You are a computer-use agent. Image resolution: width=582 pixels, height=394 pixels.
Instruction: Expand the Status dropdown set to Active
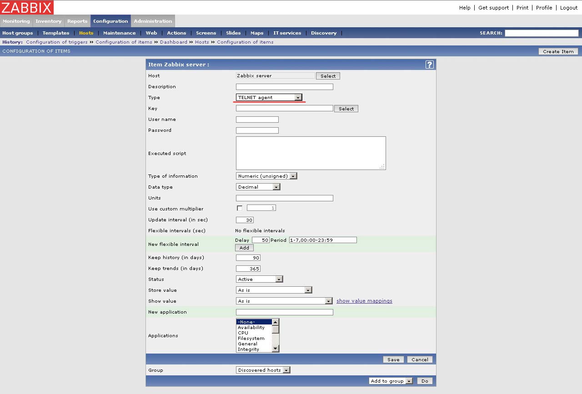click(x=259, y=279)
